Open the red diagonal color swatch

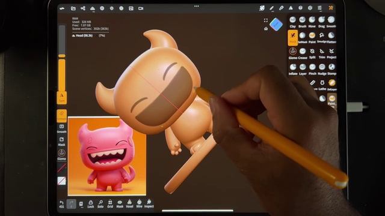tap(61, 168)
